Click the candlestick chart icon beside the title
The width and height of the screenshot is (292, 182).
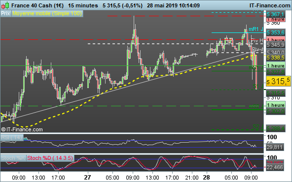point(5,5)
